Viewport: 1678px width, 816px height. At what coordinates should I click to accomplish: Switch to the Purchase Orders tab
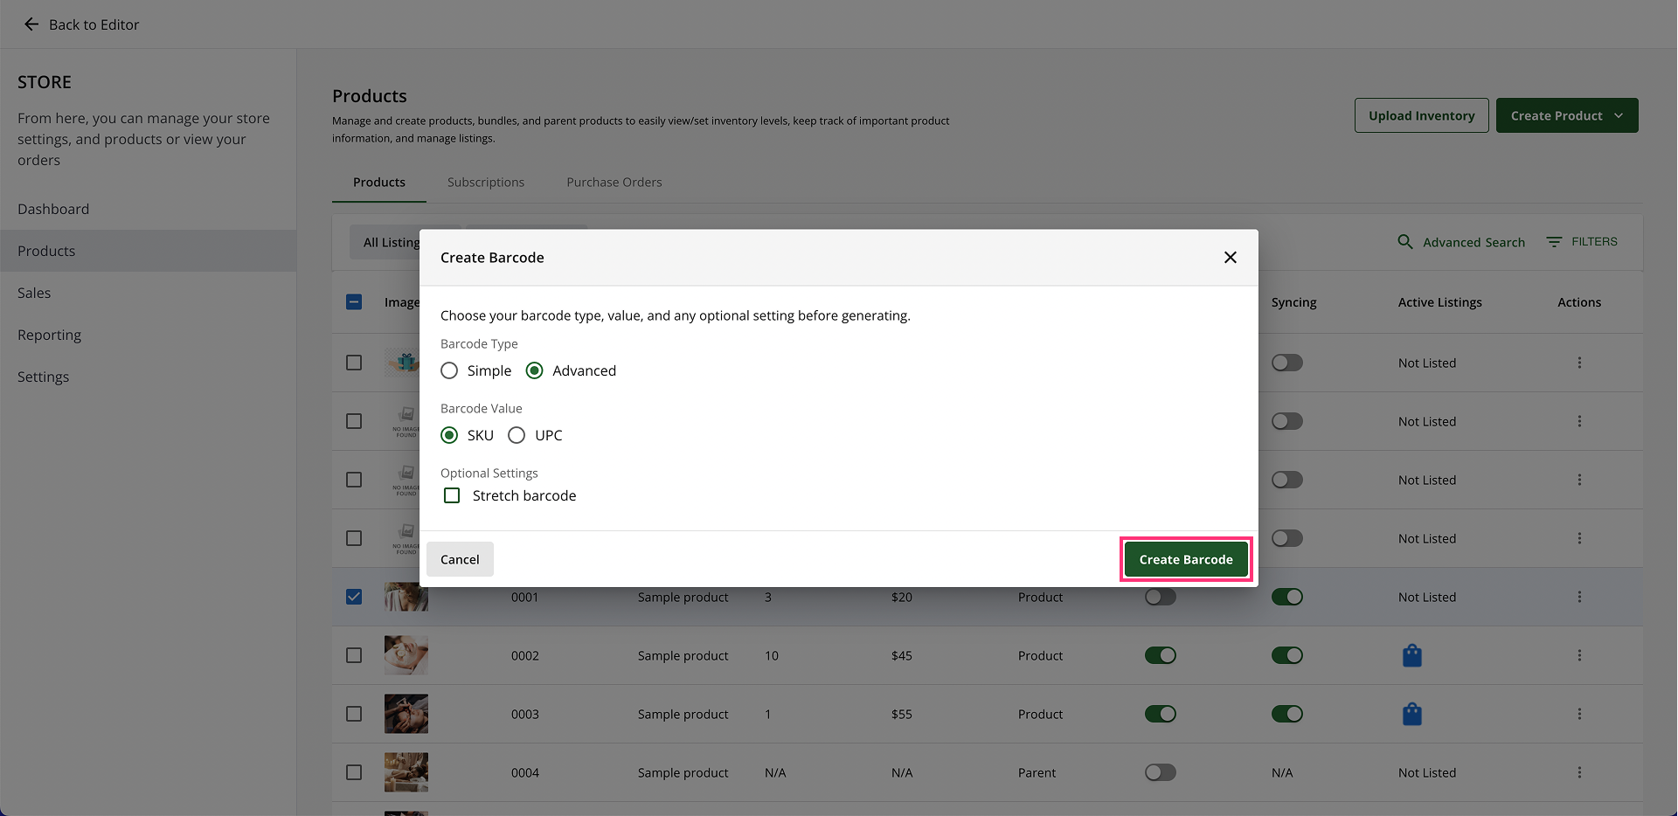tap(614, 182)
